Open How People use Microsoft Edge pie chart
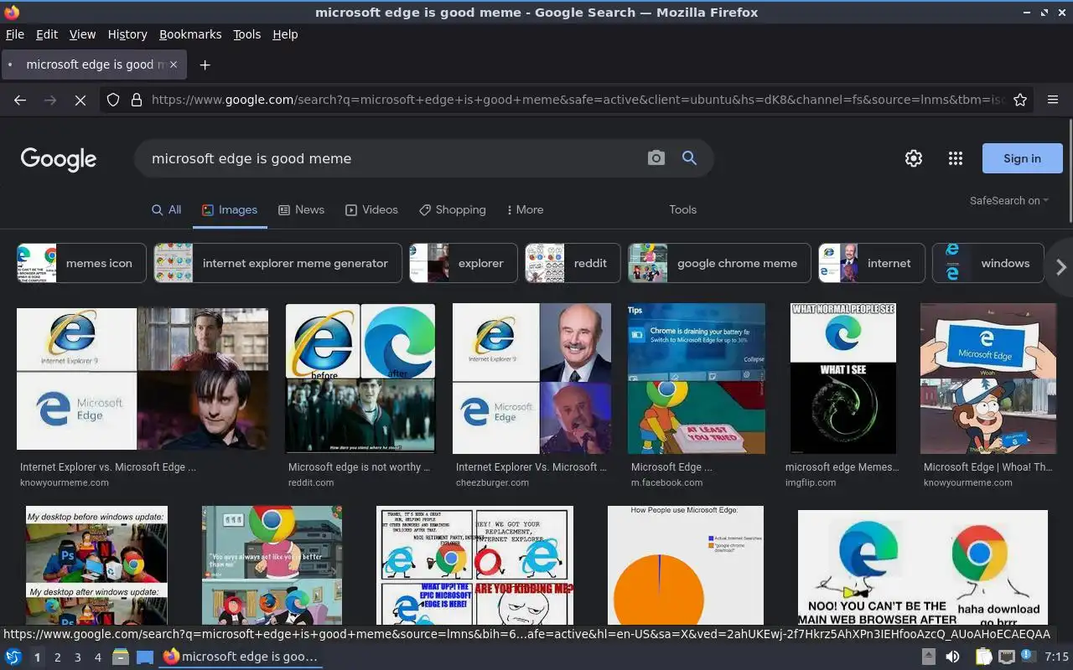 pyautogui.click(x=686, y=565)
